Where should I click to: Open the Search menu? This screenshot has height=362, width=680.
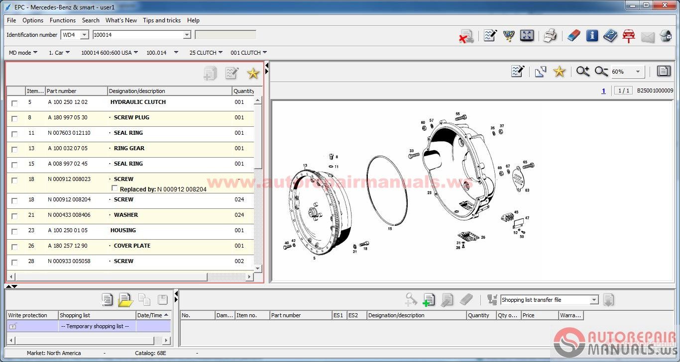coord(91,20)
